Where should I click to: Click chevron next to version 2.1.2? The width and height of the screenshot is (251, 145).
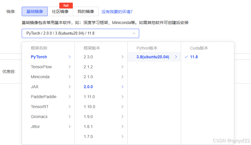pyautogui.click(x=122, y=67)
